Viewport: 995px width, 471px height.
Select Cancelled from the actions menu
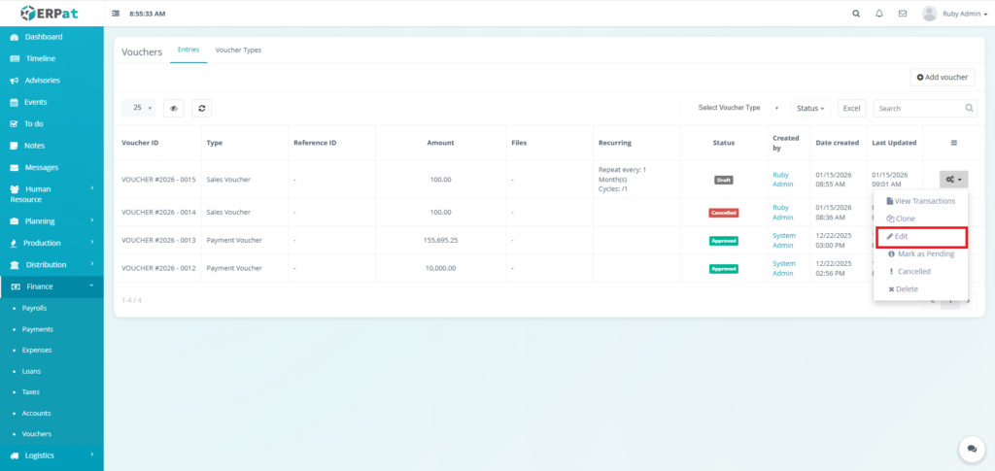[921, 272]
